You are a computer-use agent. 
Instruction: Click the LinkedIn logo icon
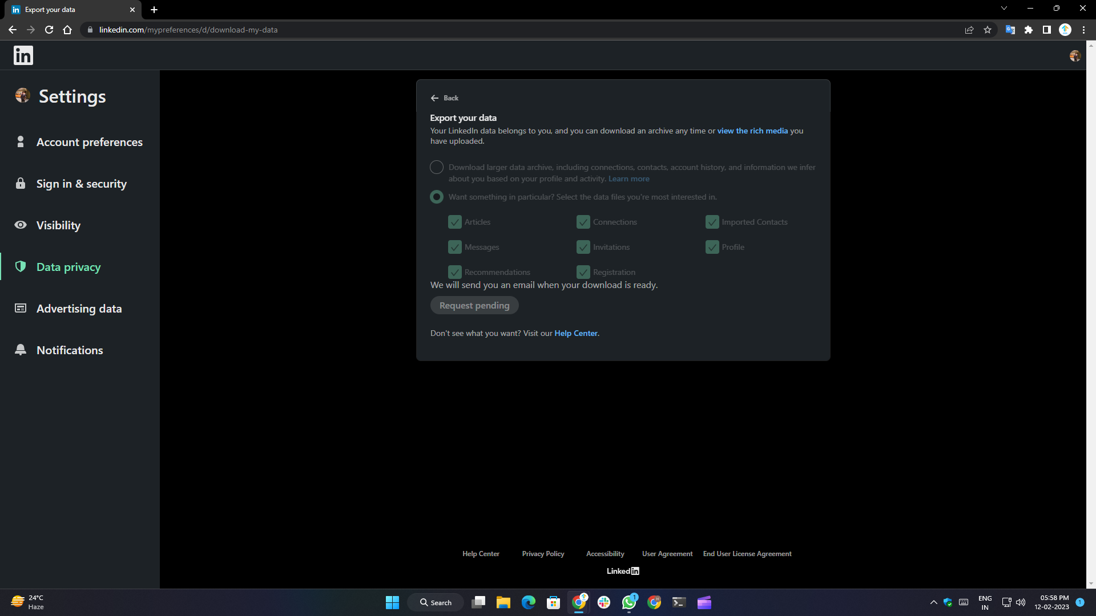23,55
